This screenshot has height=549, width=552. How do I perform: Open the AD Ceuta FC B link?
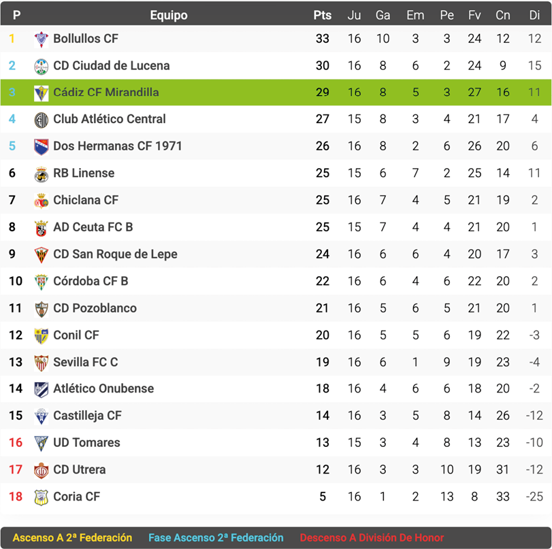[x=93, y=227]
